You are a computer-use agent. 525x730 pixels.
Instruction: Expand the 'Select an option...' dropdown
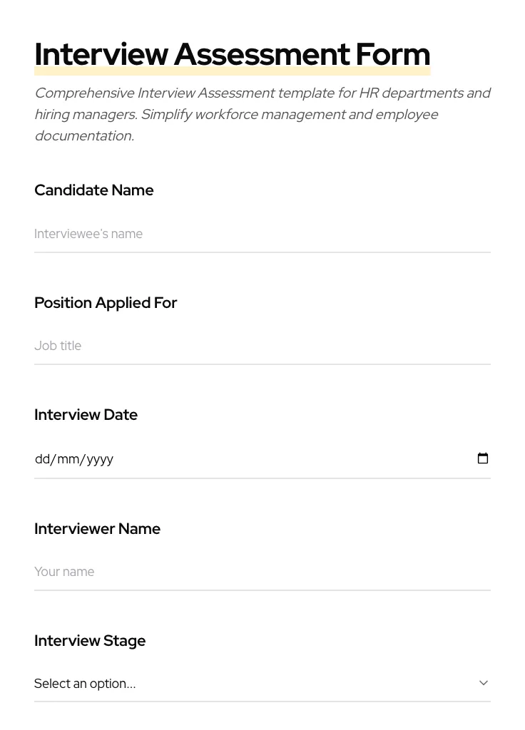coord(262,683)
